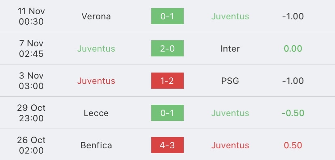Click the 11 Nov 00:30 match date

[31, 16]
